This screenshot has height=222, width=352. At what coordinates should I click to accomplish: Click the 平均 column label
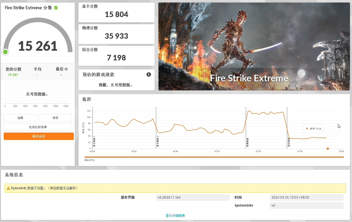(x=38, y=69)
